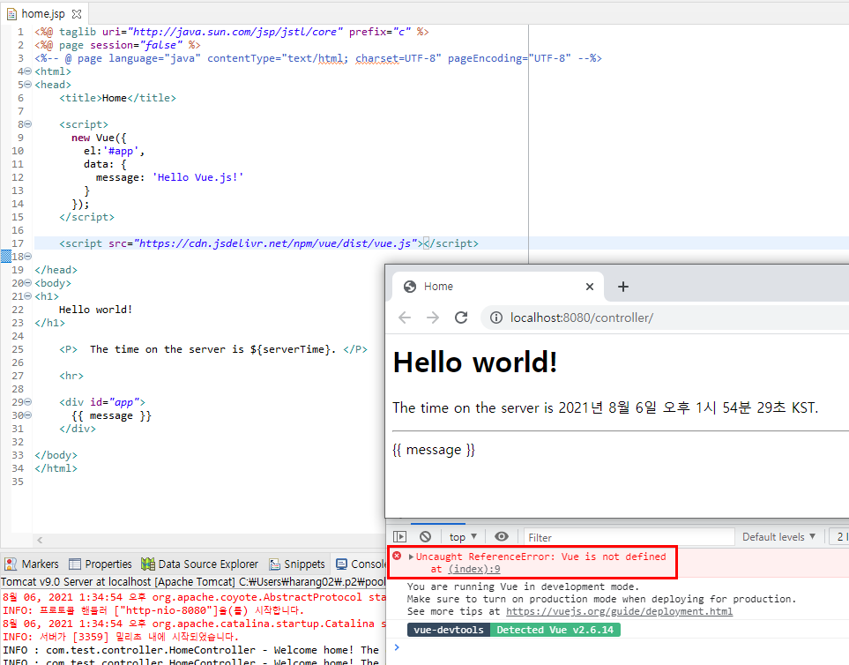Click the Markers tab icon
The image size is (849, 665).
(11, 564)
